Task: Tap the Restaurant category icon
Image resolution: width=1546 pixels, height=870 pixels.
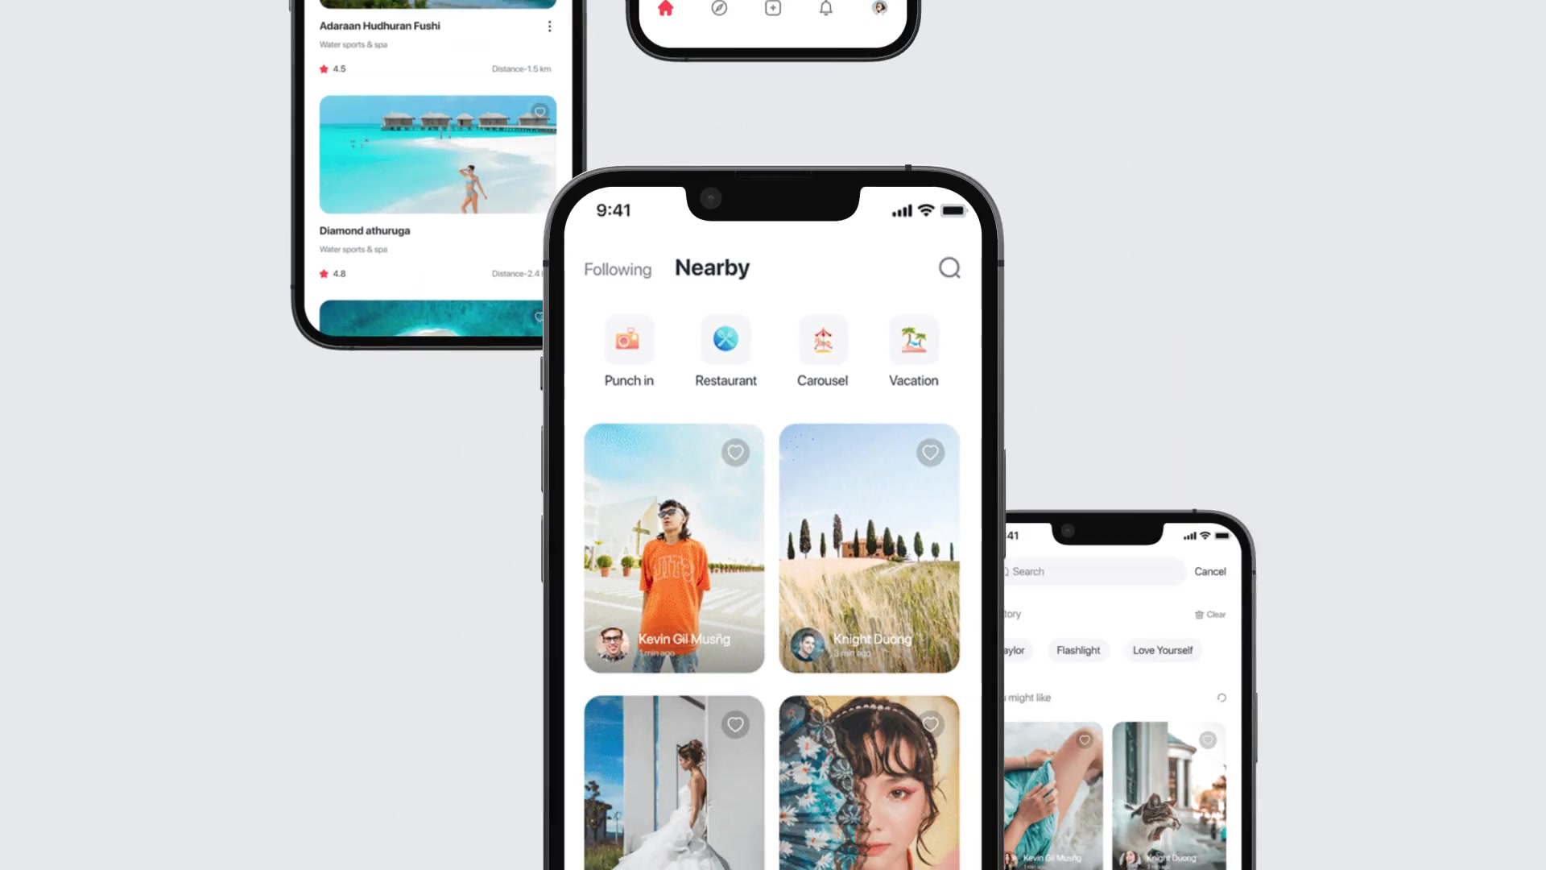Action: point(725,339)
